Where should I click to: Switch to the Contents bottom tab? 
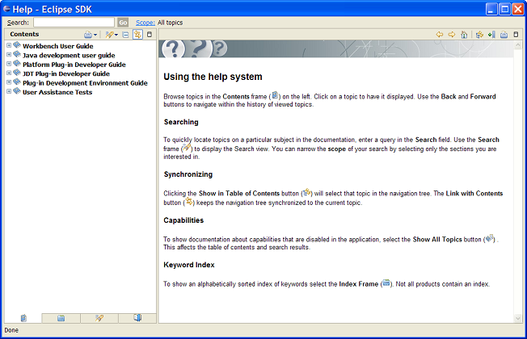pyautogui.click(x=23, y=318)
